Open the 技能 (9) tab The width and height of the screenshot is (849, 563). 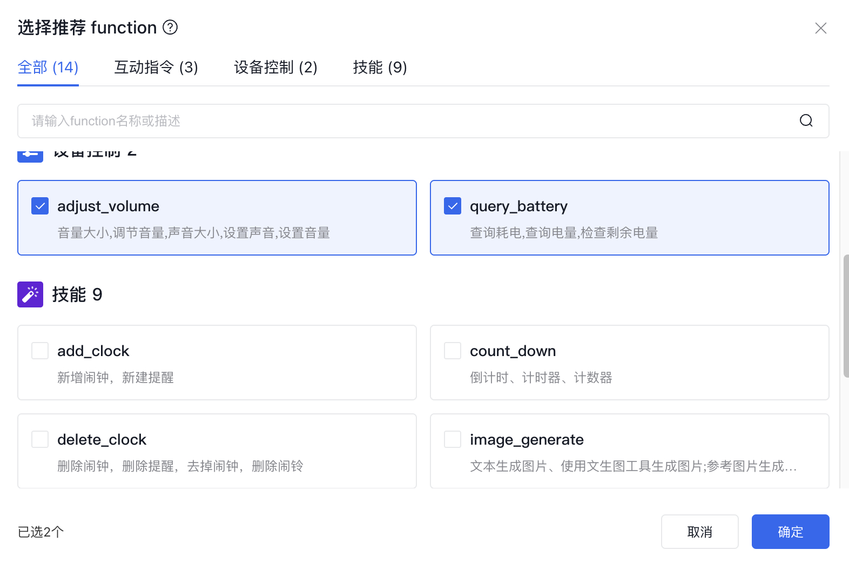tap(380, 68)
